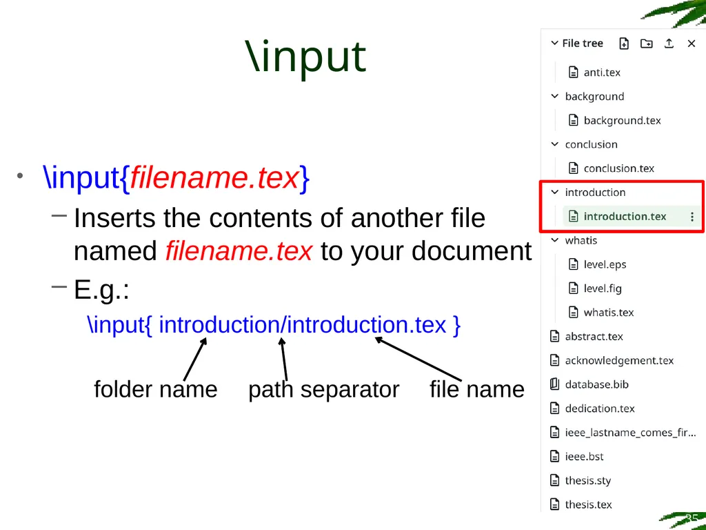Click the file icon beside whatis.tex
706x530 pixels.
click(x=573, y=313)
